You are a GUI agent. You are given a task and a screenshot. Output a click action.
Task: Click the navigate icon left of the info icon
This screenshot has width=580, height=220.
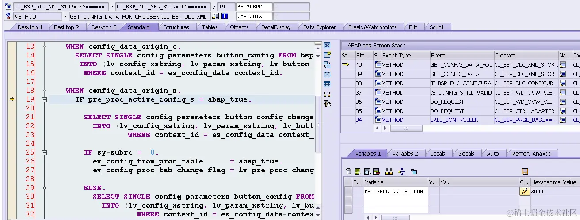[x=215, y=16]
